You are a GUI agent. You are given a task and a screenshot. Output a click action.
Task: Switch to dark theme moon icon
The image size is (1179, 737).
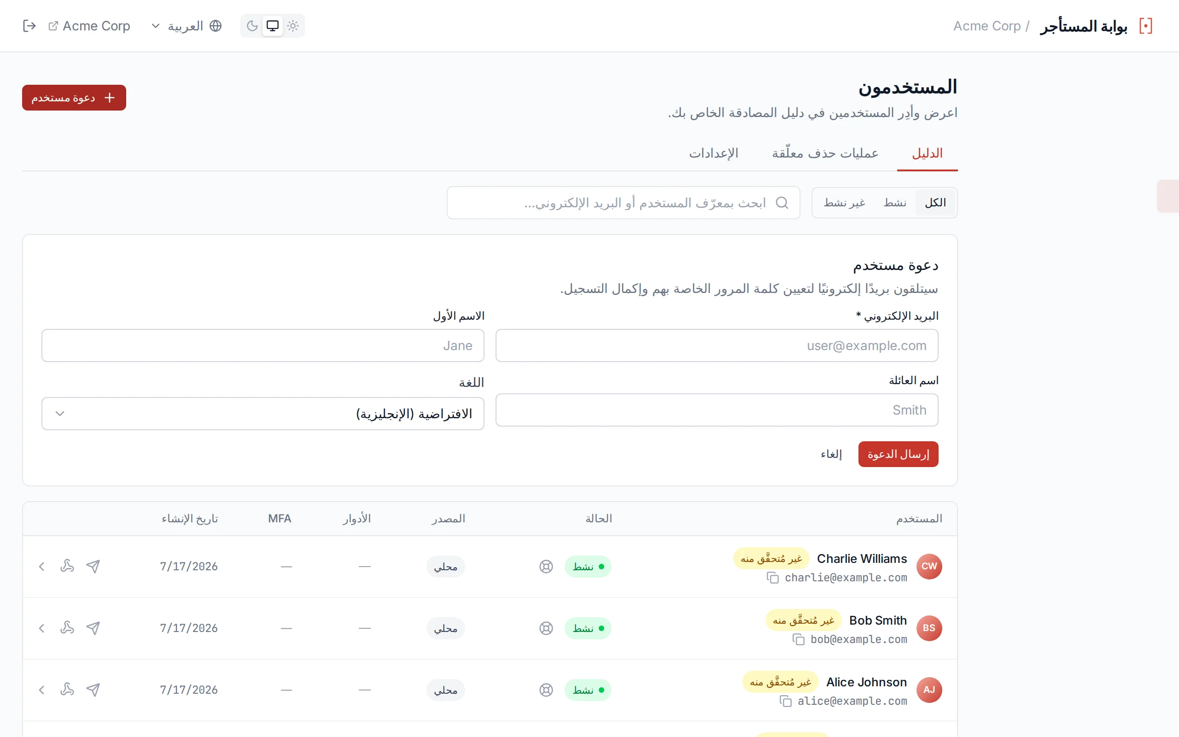pos(252,26)
